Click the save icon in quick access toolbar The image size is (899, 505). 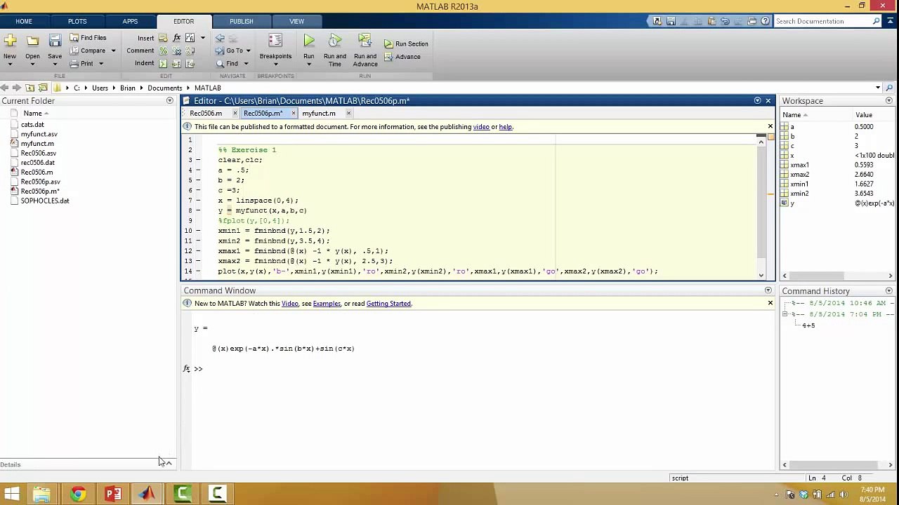tap(671, 21)
